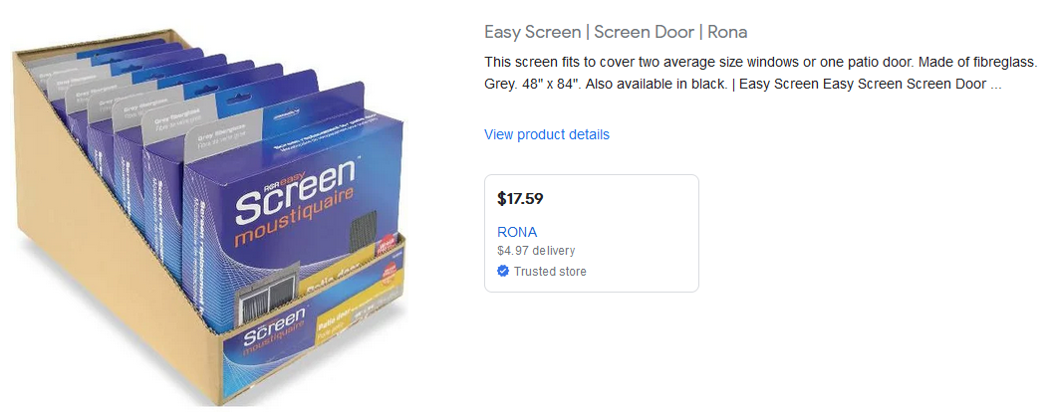Open the View product details link
The image size is (1054, 412).
point(546,134)
